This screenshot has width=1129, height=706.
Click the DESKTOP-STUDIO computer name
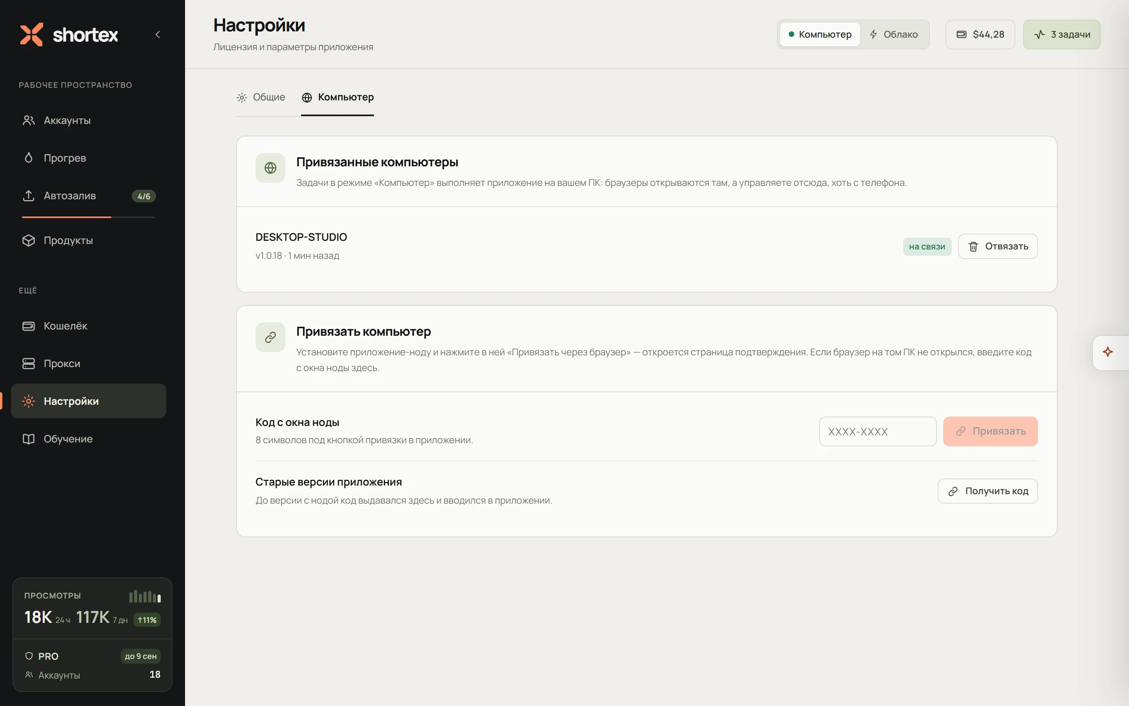(x=301, y=237)
